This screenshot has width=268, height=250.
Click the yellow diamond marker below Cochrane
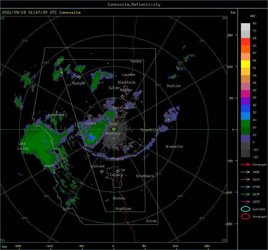click(x=102, y=172)
